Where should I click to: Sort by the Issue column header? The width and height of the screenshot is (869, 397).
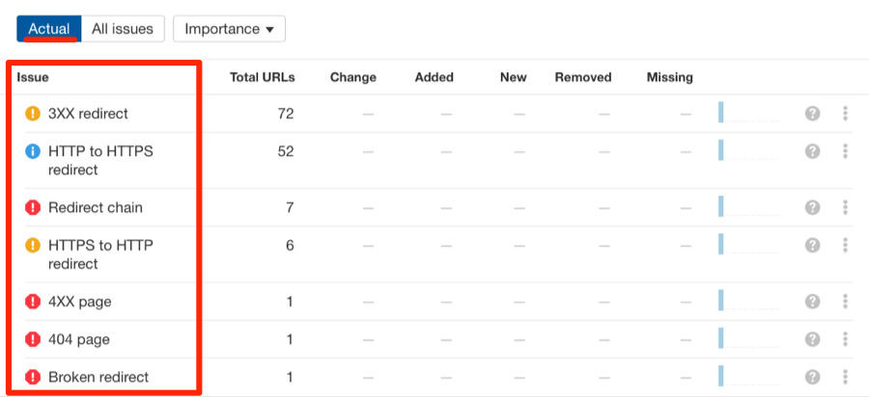pos(33,77)
